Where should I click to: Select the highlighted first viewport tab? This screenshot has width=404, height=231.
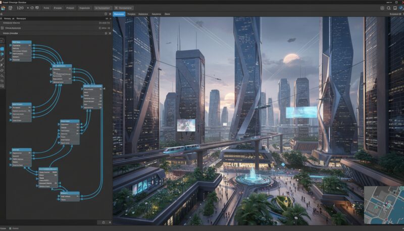119,14
